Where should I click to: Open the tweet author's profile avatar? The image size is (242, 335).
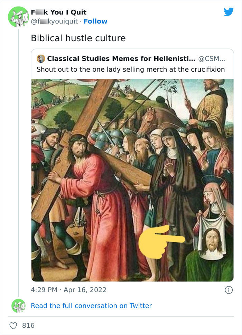pos(18,17)
